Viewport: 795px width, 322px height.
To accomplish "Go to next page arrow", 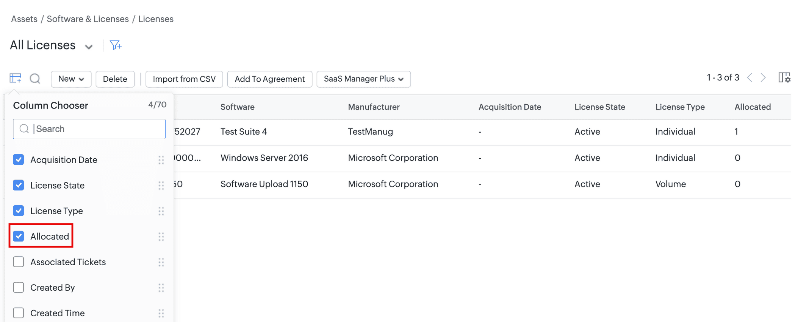I will coord(763,78).
